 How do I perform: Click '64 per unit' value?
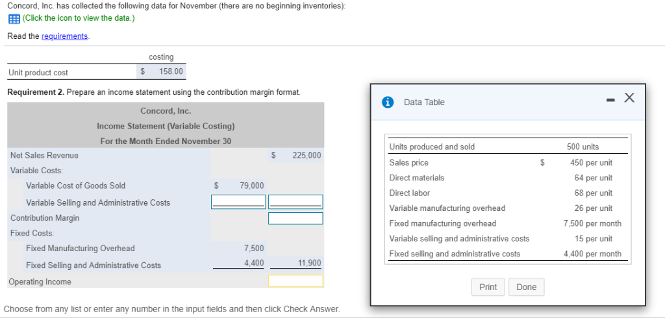[594, 178]
